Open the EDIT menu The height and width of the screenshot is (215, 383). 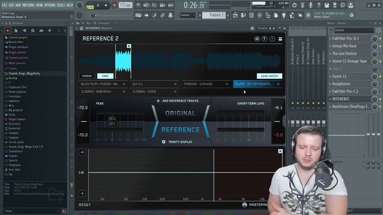tap(11, 5)
